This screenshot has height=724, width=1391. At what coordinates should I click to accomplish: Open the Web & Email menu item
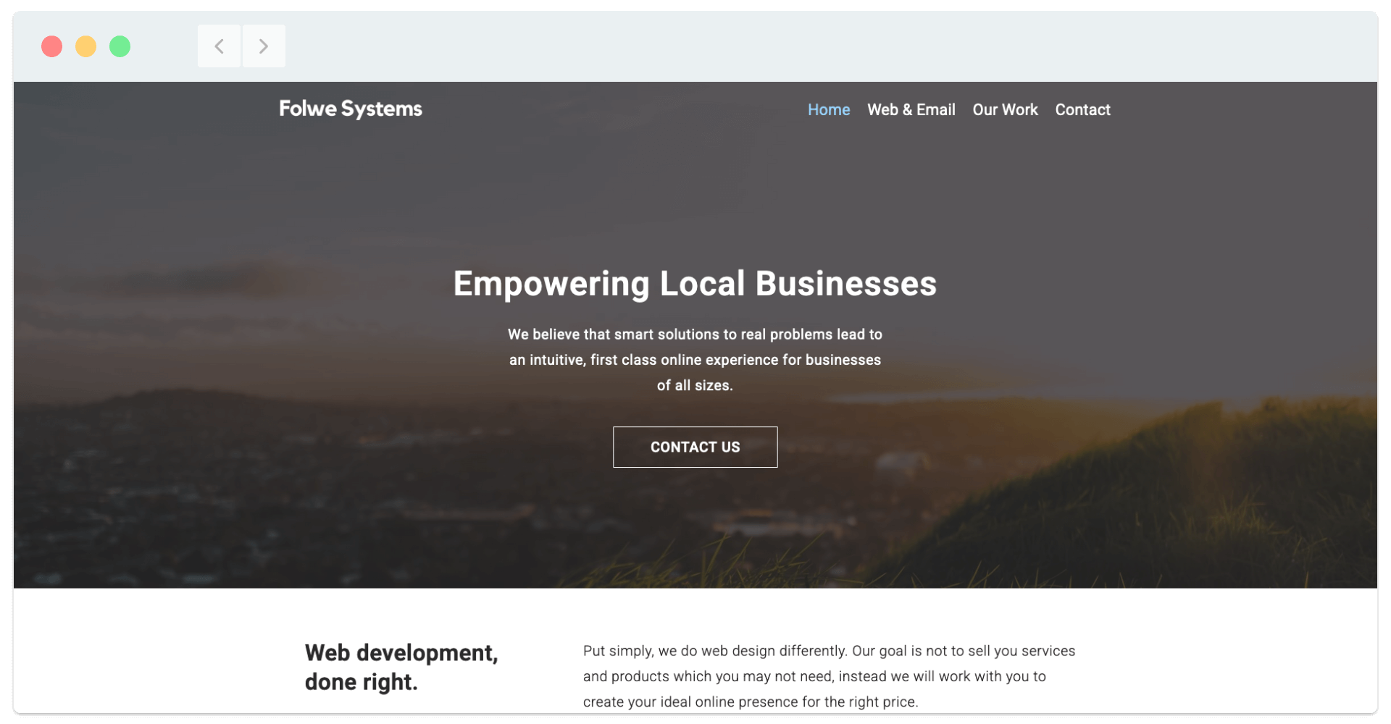coord(911,109)
